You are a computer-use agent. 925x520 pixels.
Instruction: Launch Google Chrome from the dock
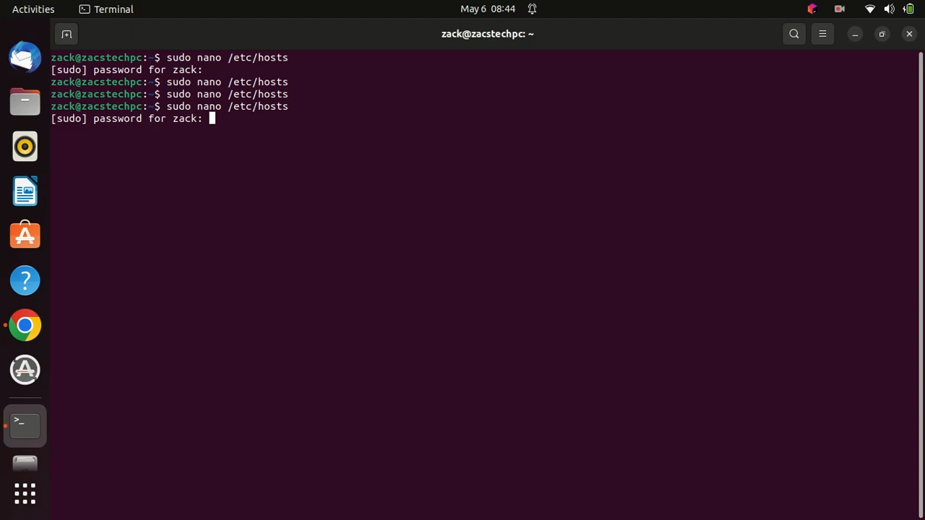[25, 326]
